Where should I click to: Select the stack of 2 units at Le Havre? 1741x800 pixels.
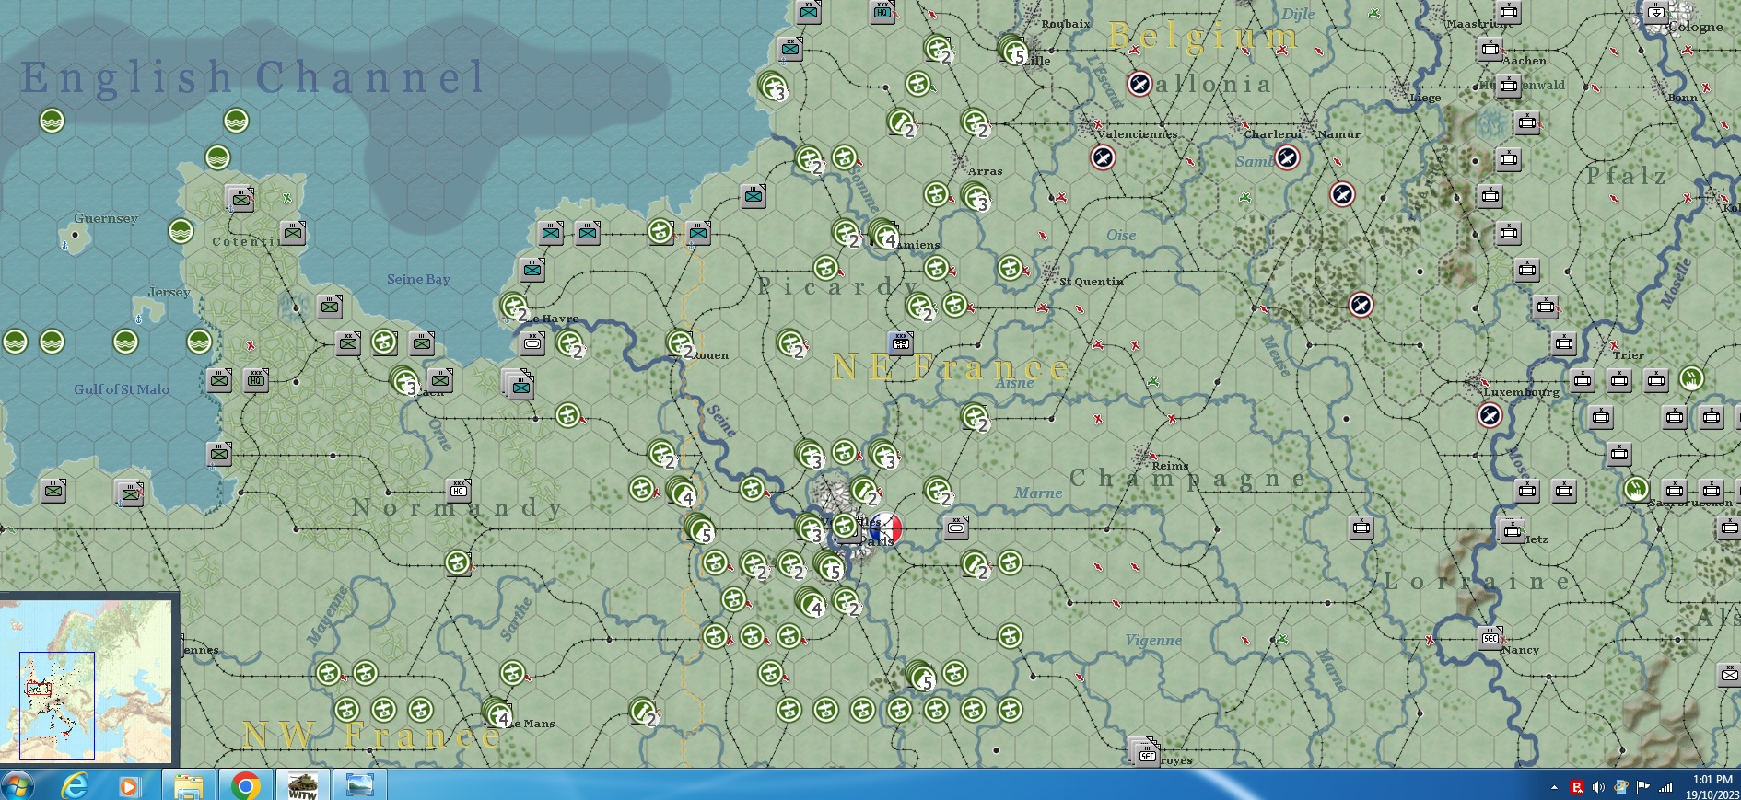(514, 307)
